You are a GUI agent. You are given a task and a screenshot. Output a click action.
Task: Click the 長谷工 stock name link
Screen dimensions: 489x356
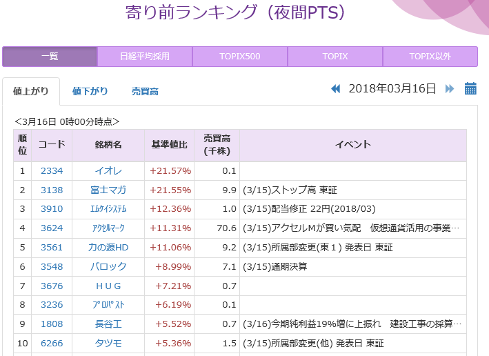108,324
